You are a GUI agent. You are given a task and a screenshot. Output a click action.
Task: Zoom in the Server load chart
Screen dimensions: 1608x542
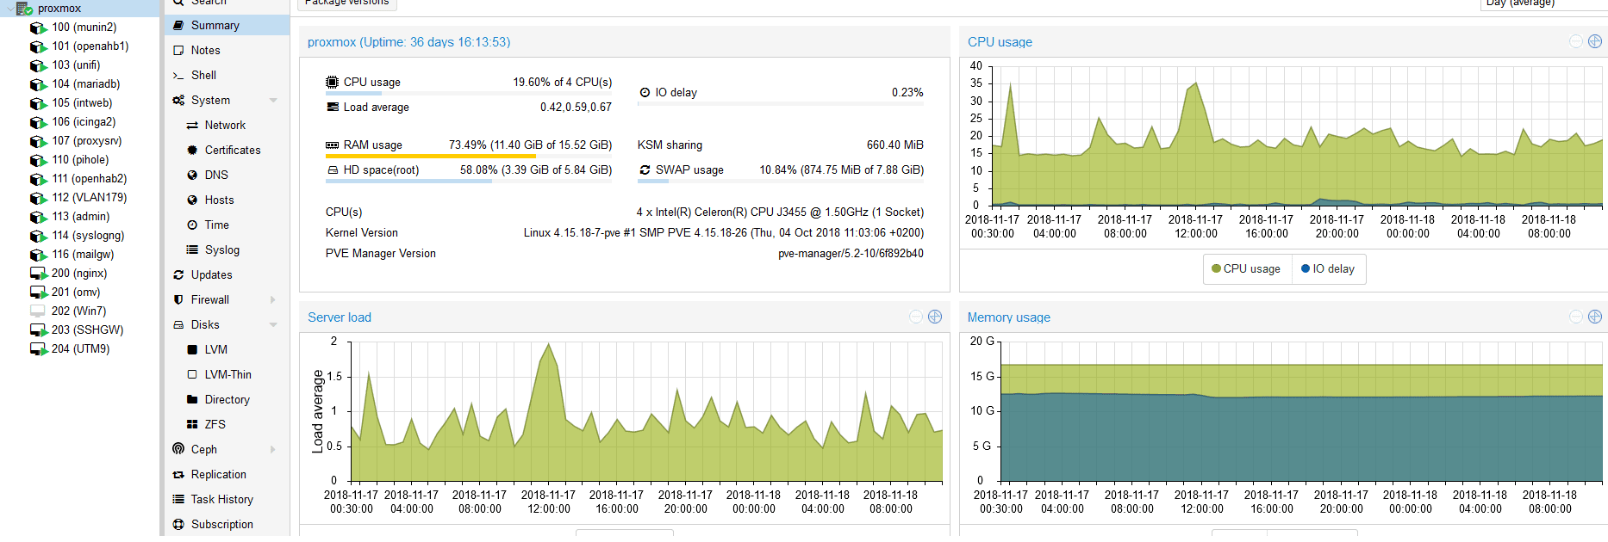[935, 317]
